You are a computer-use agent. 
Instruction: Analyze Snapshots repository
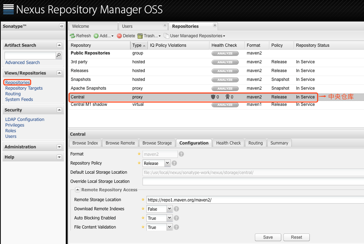point(225,80)
